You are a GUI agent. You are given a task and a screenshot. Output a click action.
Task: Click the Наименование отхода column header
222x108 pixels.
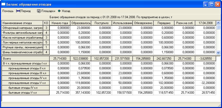22,23
